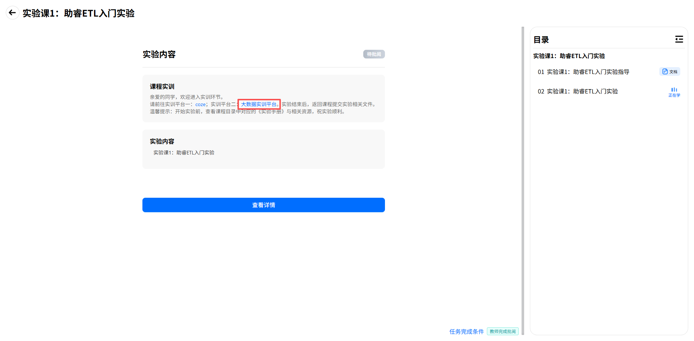Screen dimensions: 694x341
Task: Click the 实验内容 section header at top
Action: point(159,54)
